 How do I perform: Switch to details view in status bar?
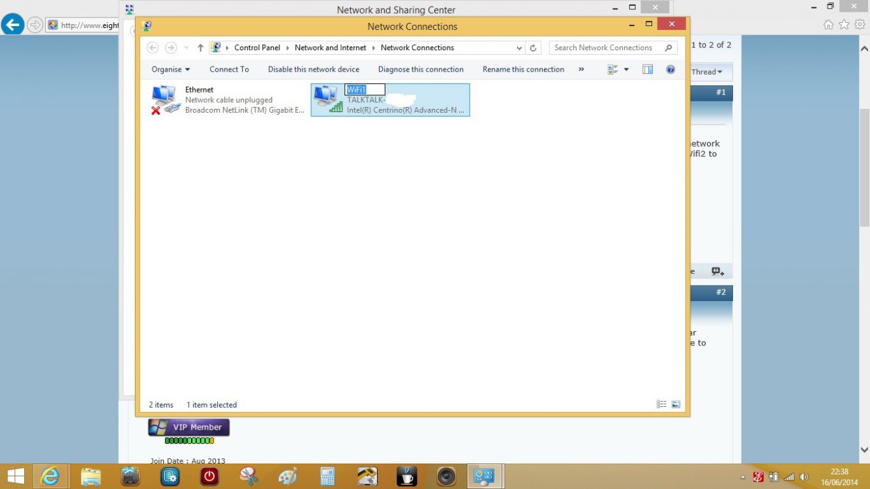click(661, 405)
